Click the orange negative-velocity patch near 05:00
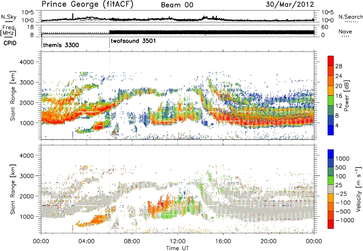This screenshot has height=251, width=363. 98,220
